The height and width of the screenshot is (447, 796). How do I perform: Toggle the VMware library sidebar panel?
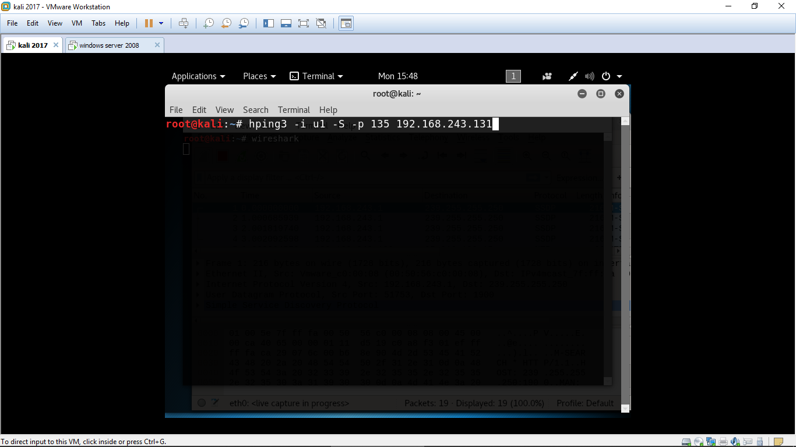coord(269,23)
